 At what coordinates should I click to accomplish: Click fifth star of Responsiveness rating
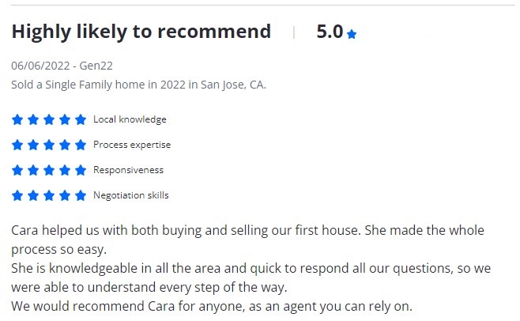(81, 170)
